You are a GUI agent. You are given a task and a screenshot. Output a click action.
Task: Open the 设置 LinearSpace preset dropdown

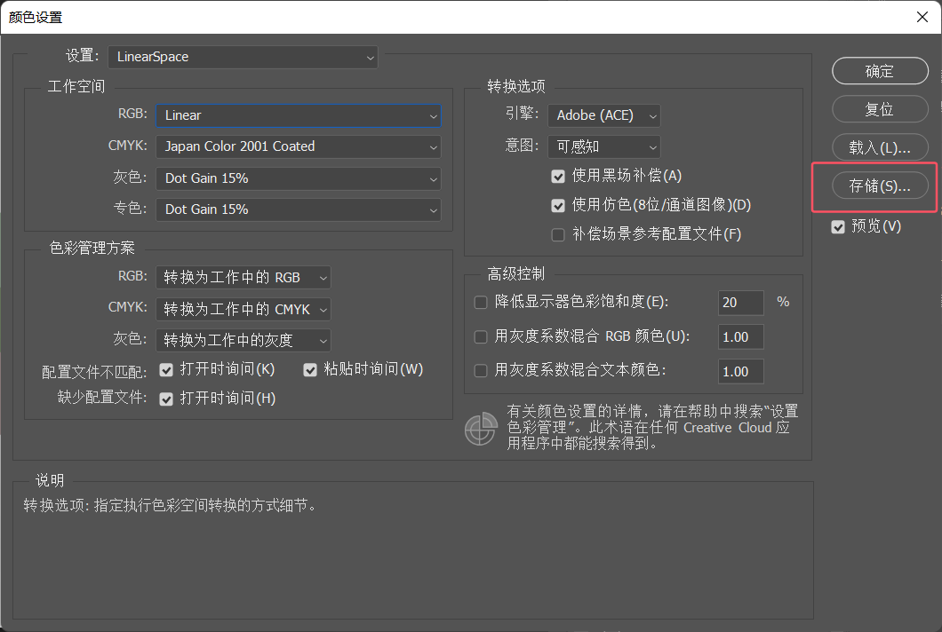pos(243,57)
